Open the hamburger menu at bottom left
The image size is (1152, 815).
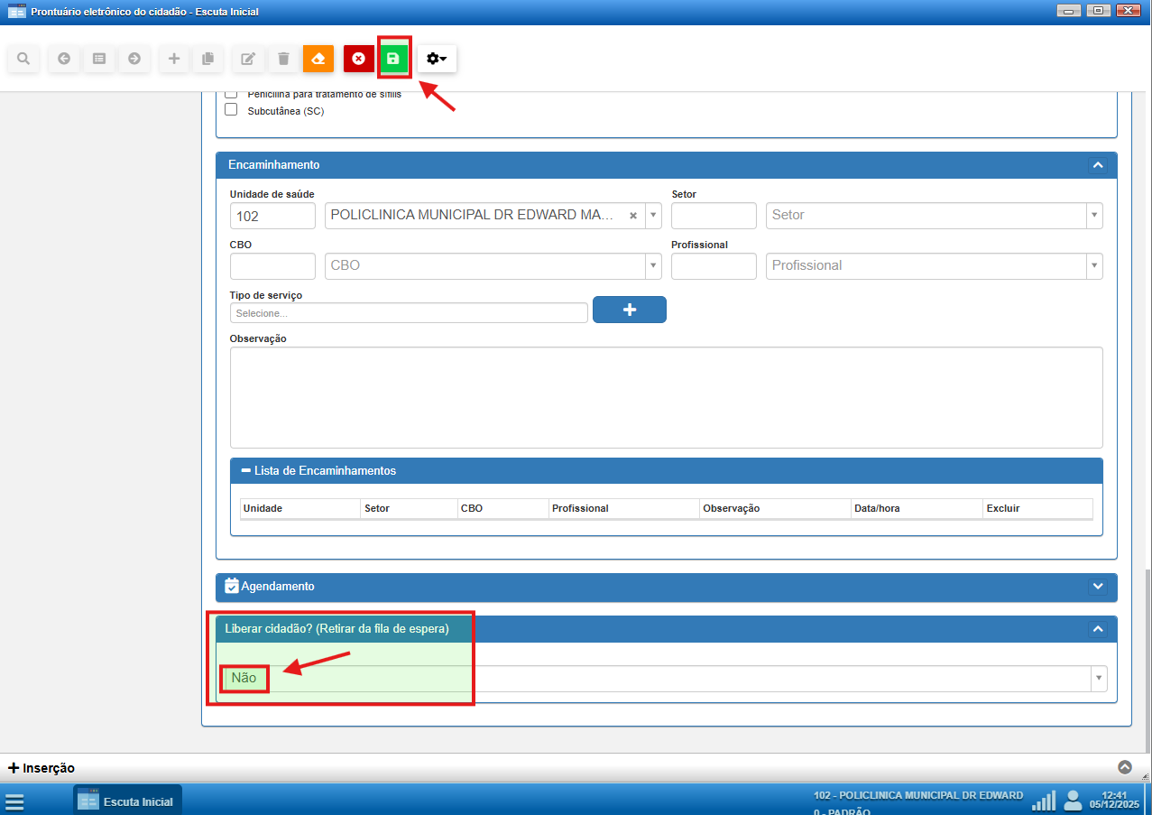point(15,801)
